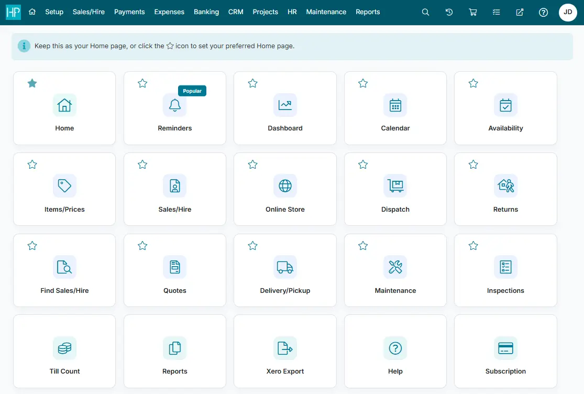The image size is (584, 394).
Task: Open the CRM menu
Action: (x=236, y=12)
